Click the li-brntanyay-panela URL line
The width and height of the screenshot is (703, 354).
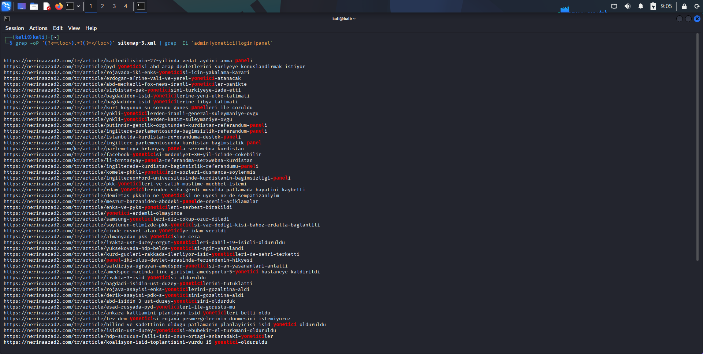128,161
